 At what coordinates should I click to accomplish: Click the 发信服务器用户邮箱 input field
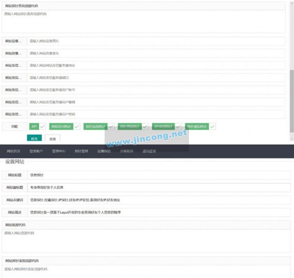(156, 102)
